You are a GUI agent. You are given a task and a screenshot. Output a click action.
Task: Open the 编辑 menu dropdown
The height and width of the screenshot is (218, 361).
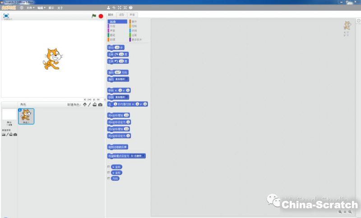click(x=41, y=8)
